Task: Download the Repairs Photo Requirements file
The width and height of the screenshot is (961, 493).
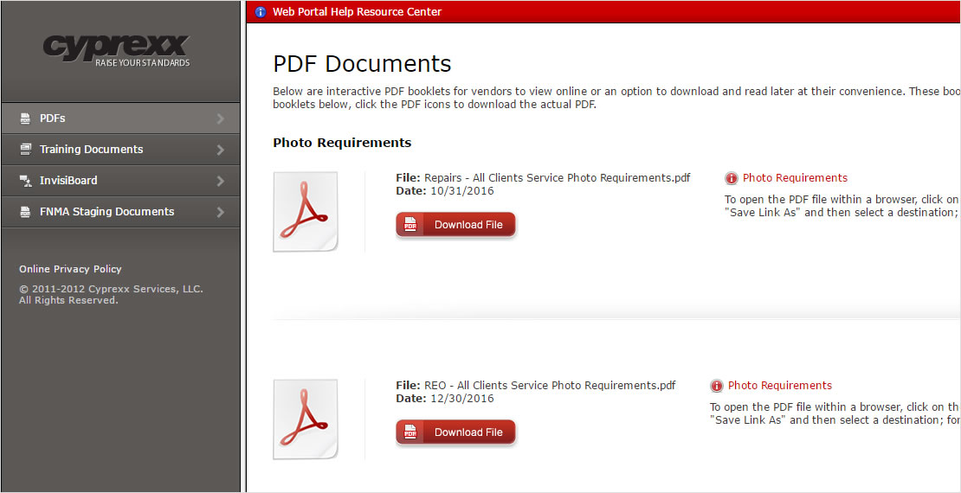Action: [x=455, y=225]
